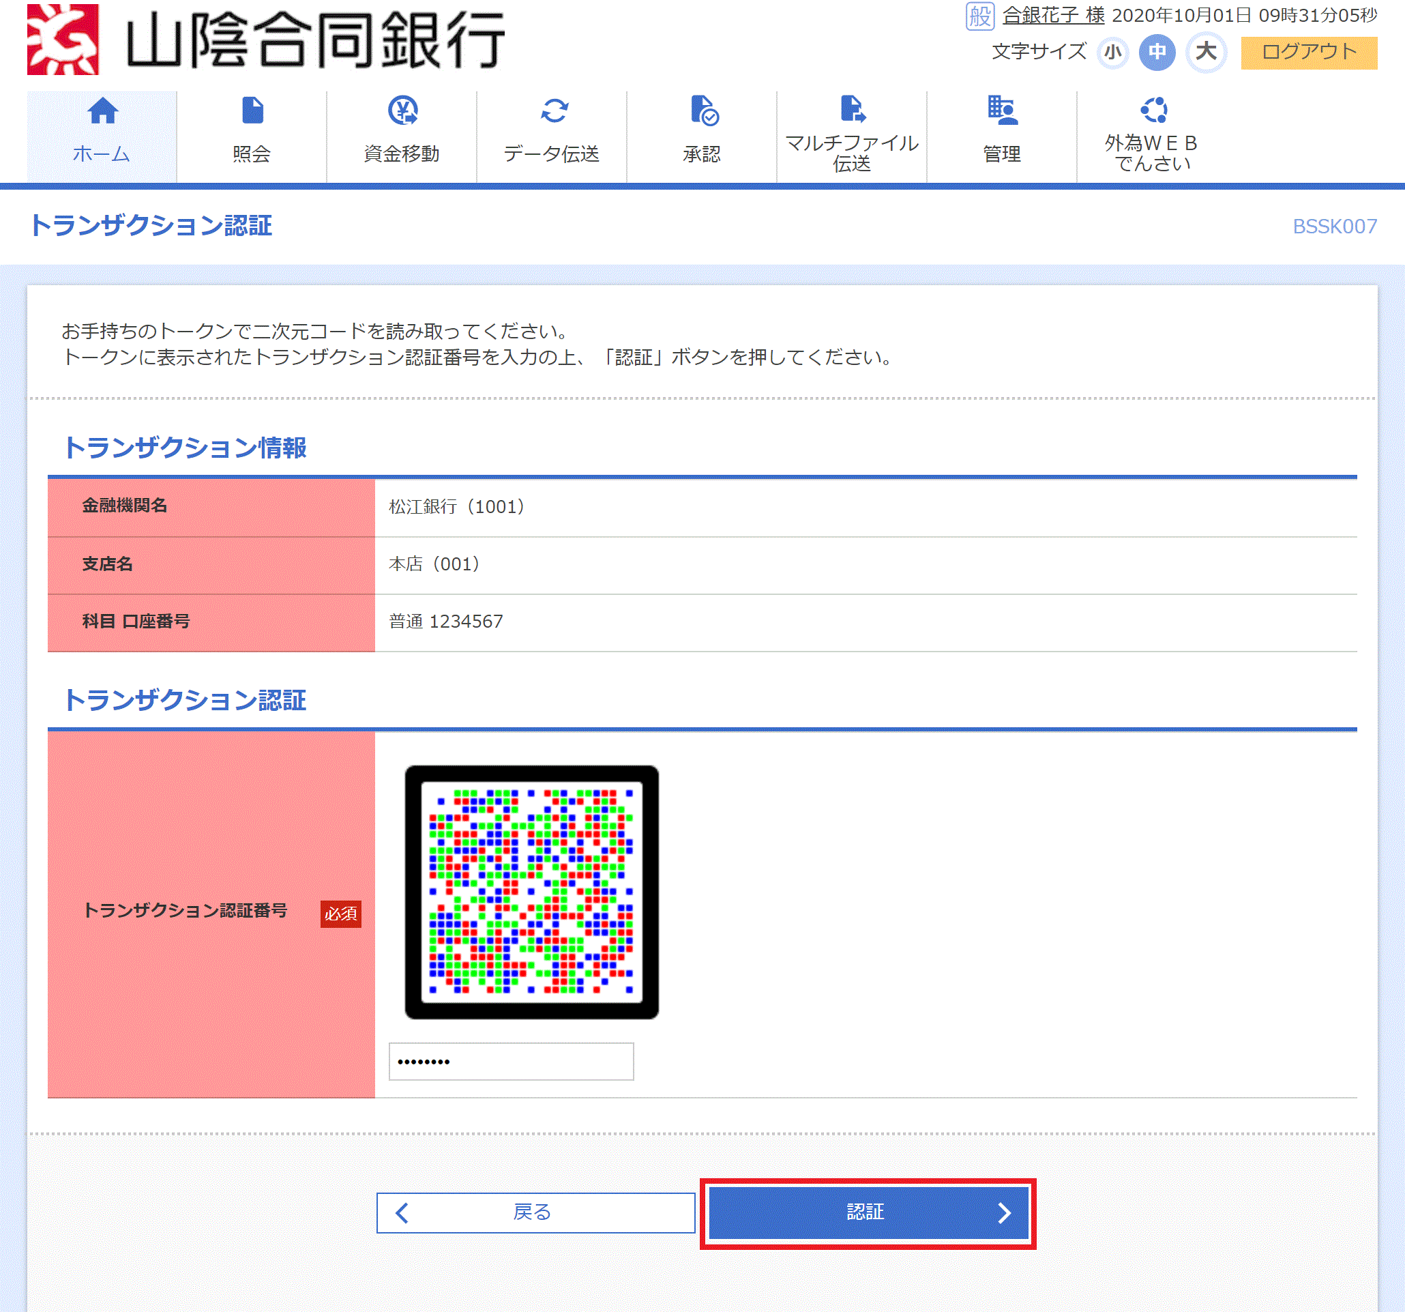Viewport: 1405px width, 1312px height.
Task: Open the マルチファイル伝送 menu
Action: pos(852,136)
